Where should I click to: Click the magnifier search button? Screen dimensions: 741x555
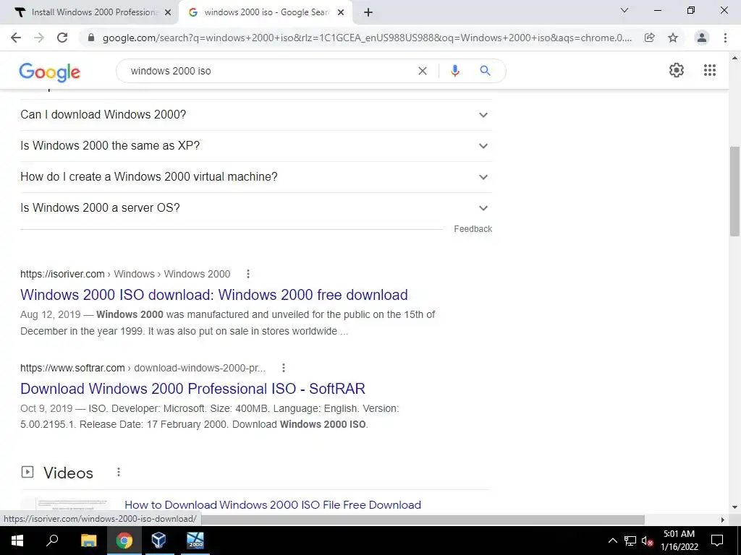point(485,71)
